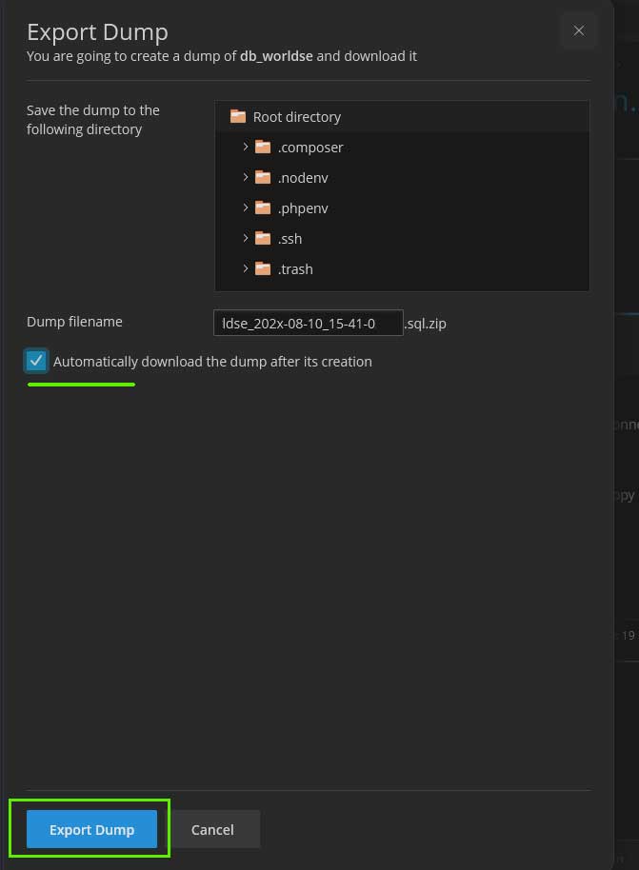The image size is (639, 870).
Task: Select the .ssh folder icon
Action: (x=262, y=239)
